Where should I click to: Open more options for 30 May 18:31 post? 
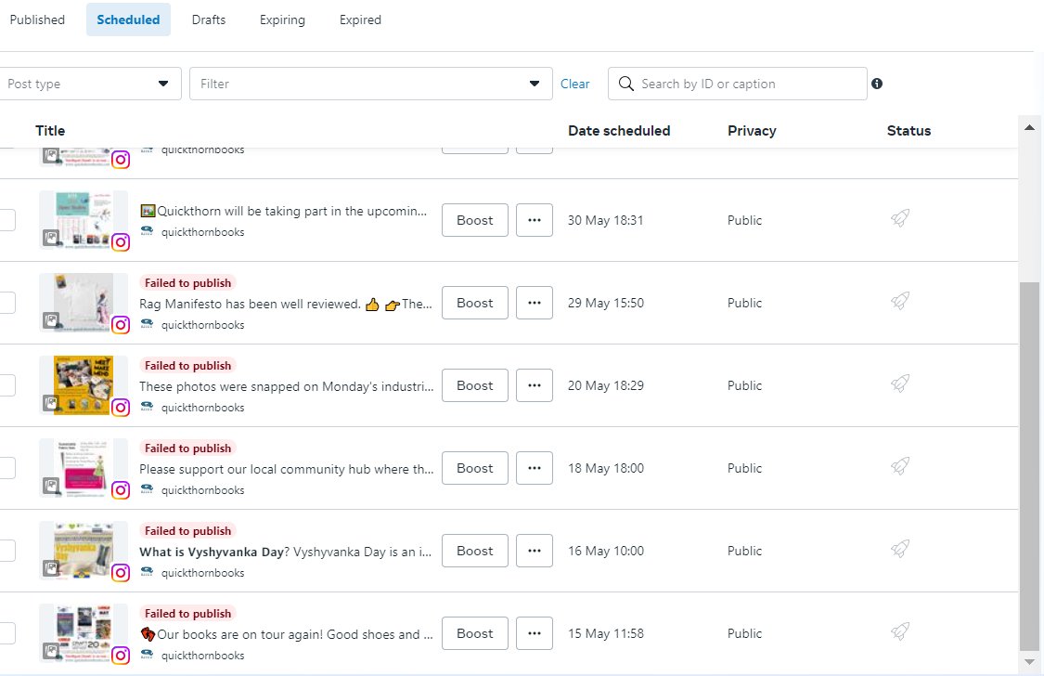(x=534, y=220)
